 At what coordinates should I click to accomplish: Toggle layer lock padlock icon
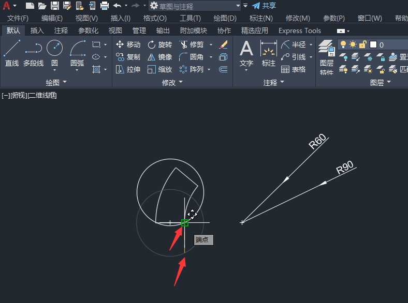(x=363, y=44)
